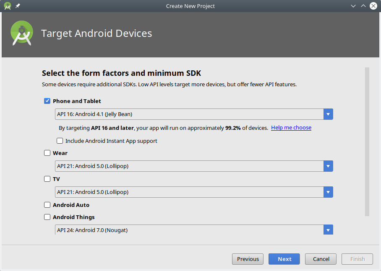Click the Android Studio logo in header
Viewport: 381px width, 271px height.
pyautogui.click(x=22, y=34)
